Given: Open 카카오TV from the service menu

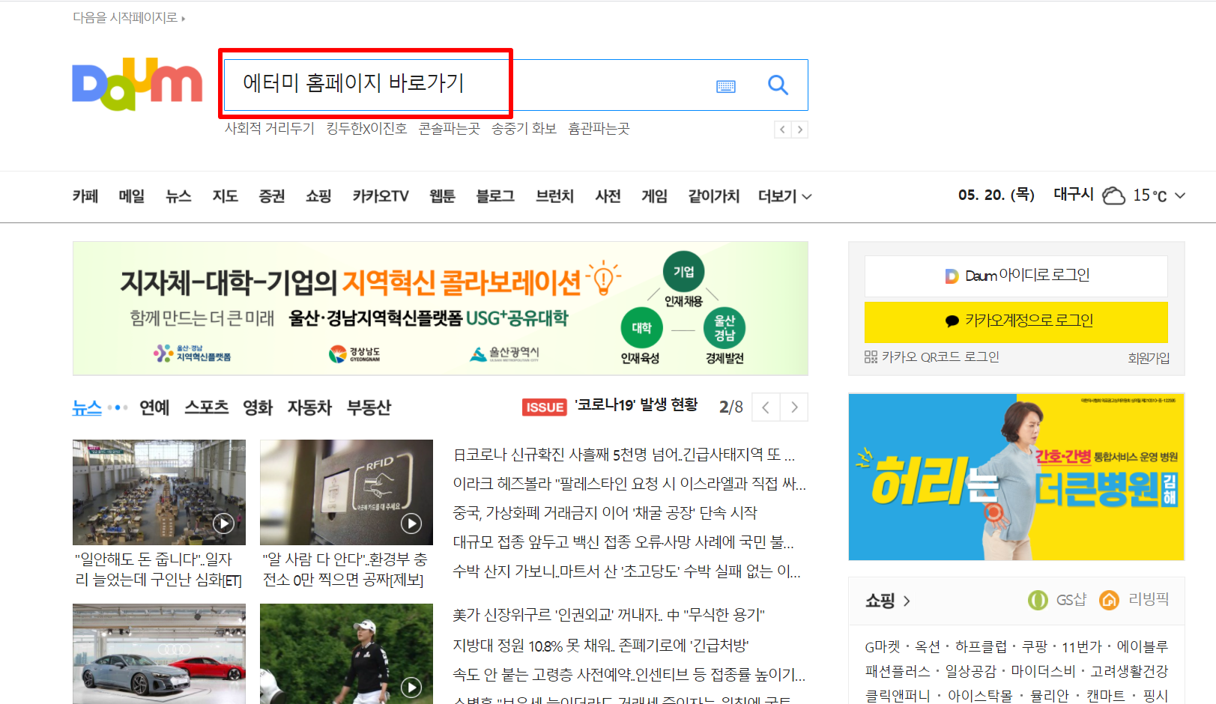Looking at the screenshot, I should pyautogui.click(x=381, y=196).
